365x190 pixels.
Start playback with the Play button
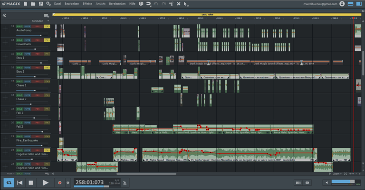46,183
